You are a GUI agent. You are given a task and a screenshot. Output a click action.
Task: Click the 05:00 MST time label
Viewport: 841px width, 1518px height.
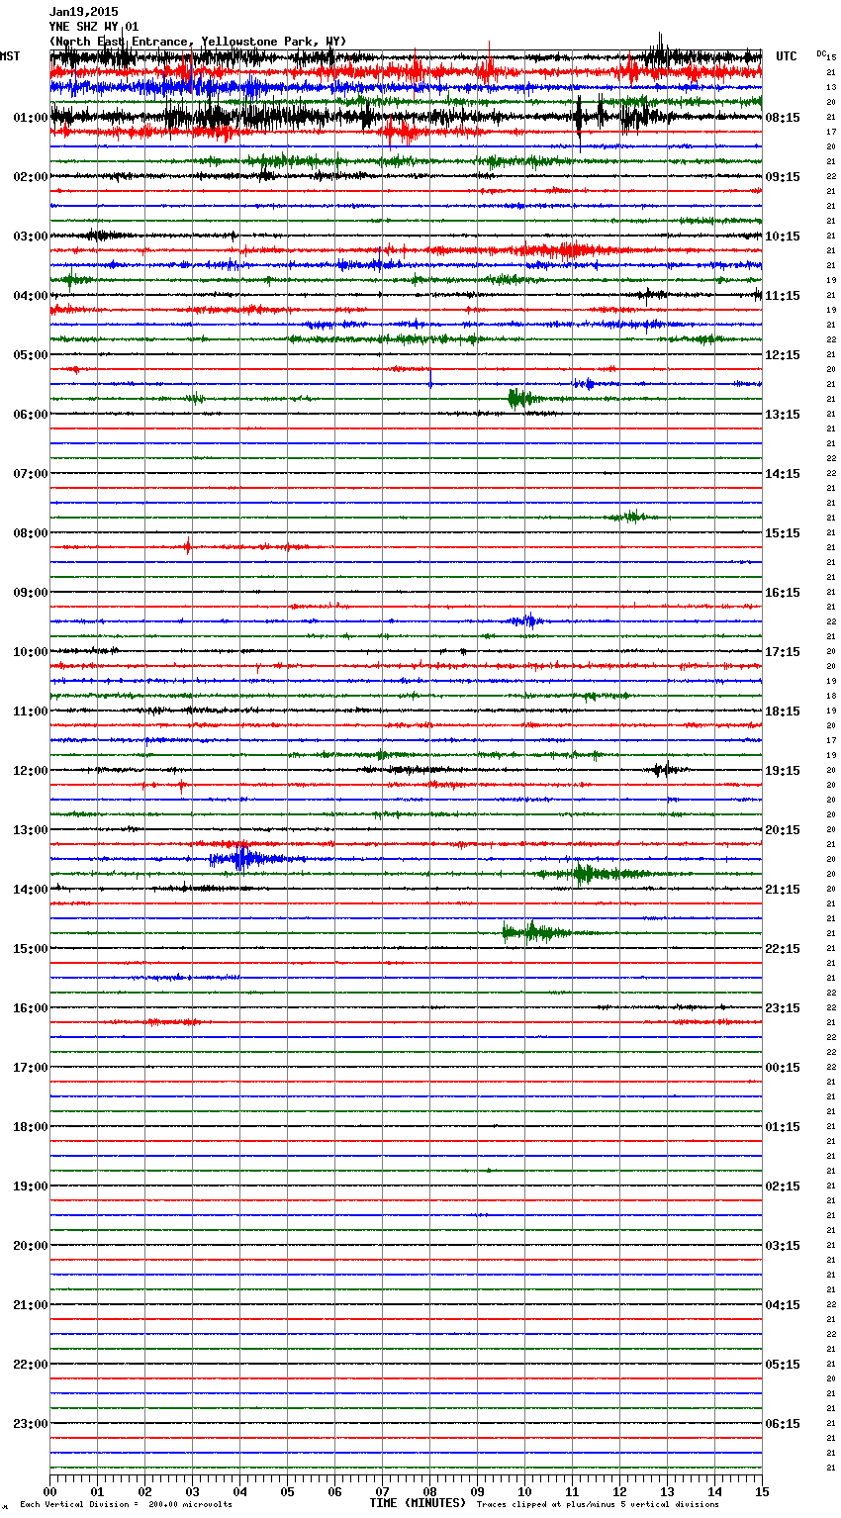coord(31,355)
